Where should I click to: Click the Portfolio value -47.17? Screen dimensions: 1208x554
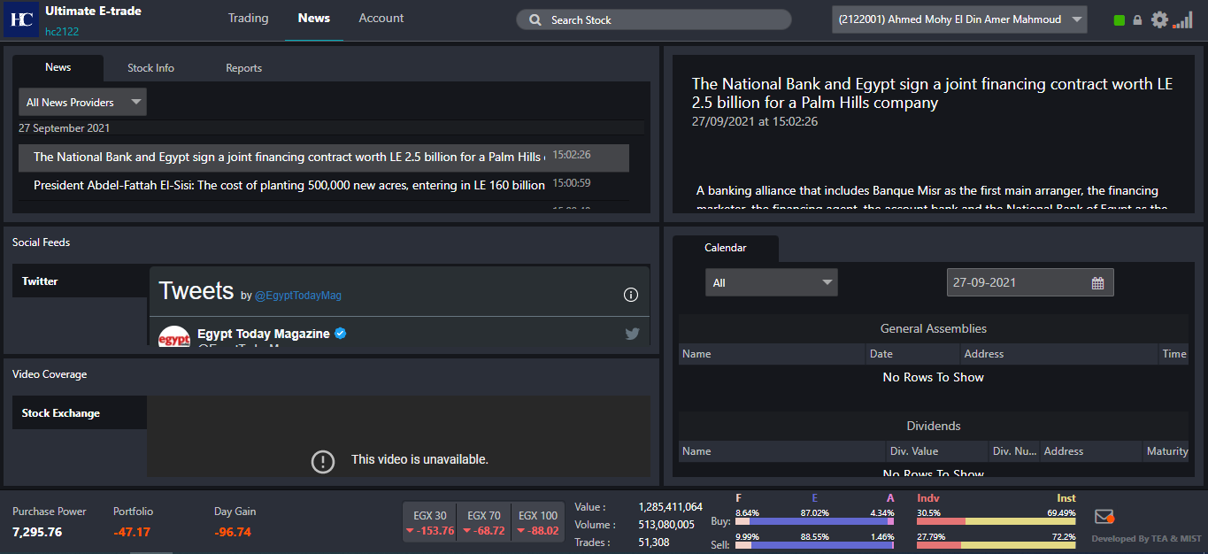click(132, 532)
